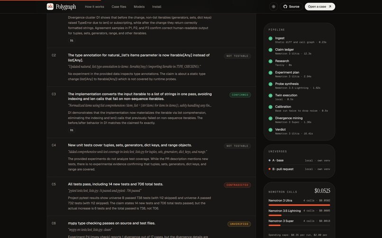Click the green check icon beside Research

[x=271, y=61]
